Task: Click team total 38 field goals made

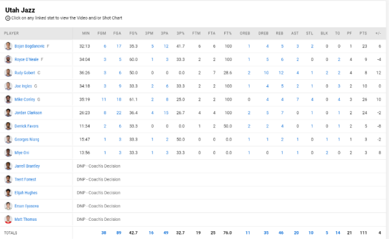Action: click(104, 233)
